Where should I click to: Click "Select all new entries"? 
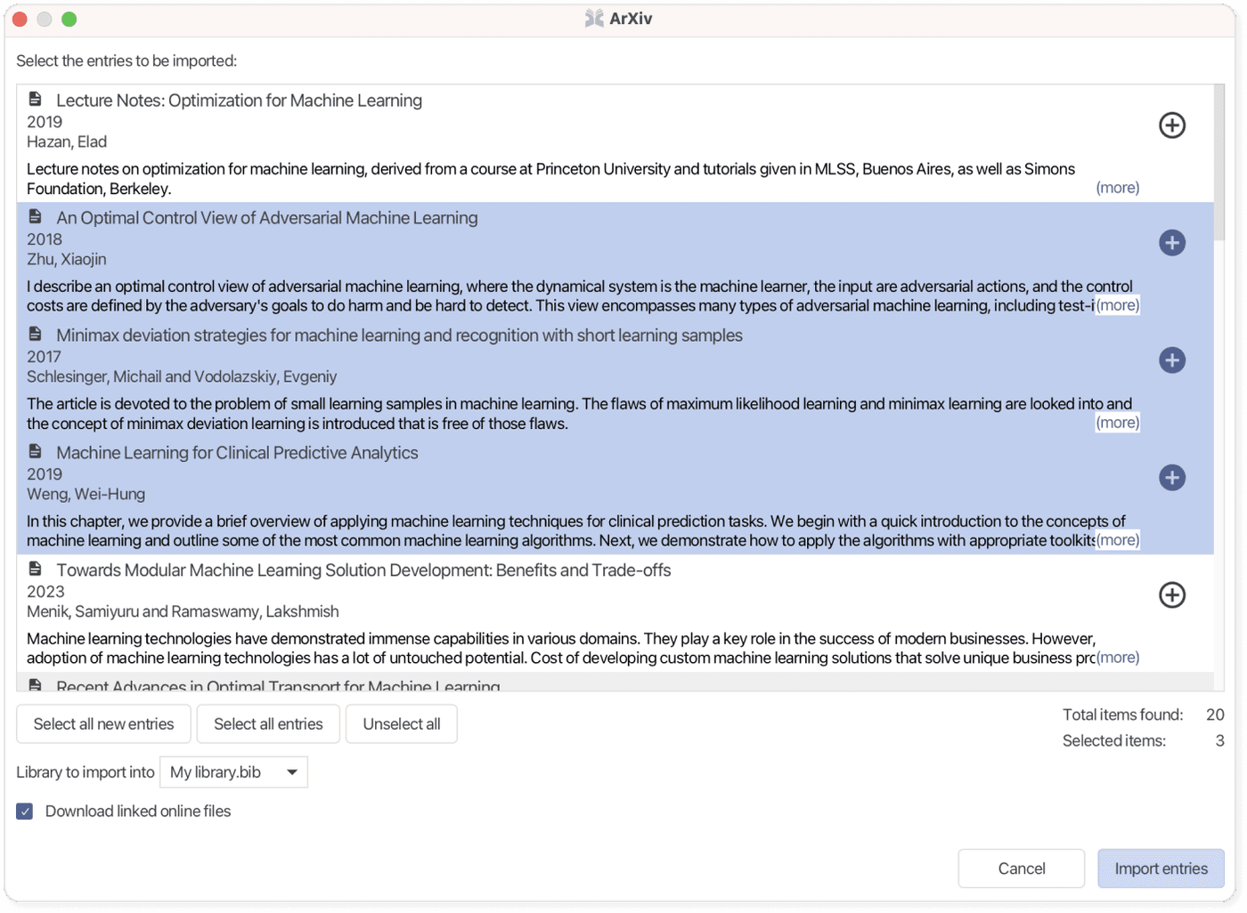(103, 723)
